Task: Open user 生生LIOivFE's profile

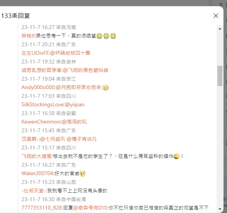Action: tap(35, 53)
